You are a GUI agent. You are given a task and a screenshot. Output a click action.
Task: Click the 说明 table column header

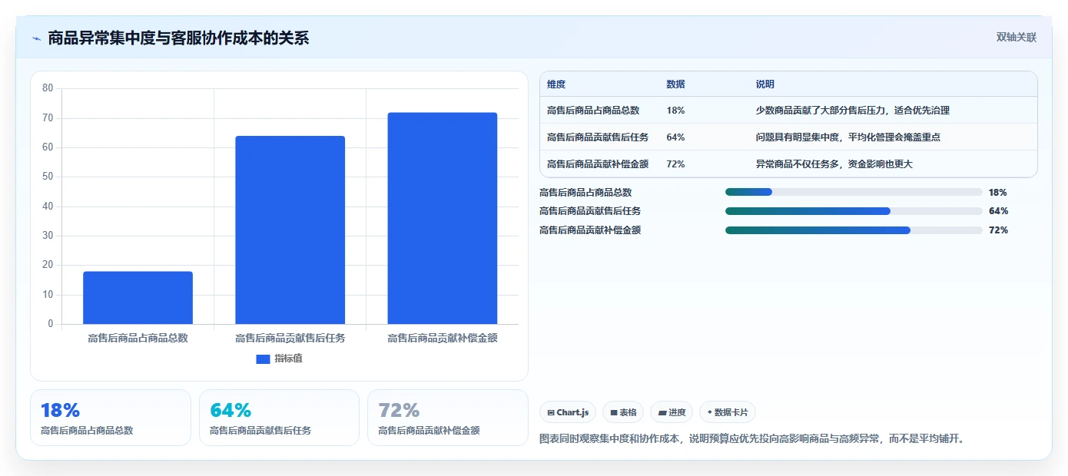(x=765, y=84)
